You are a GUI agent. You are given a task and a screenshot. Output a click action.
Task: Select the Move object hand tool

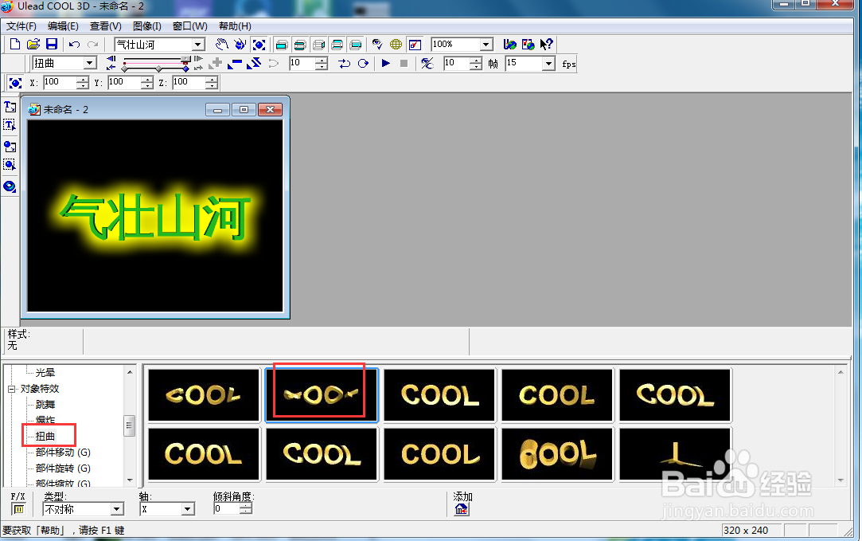point(221,44)
